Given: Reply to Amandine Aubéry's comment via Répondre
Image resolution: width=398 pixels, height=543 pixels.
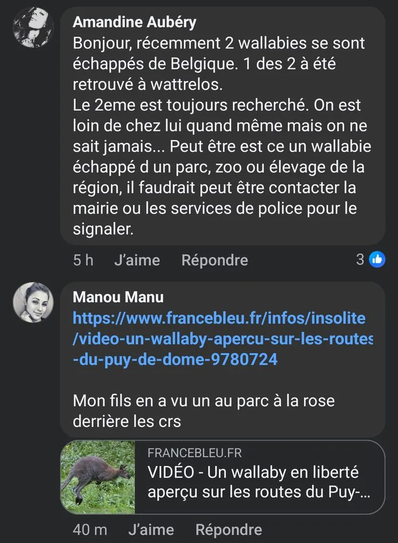Looking at the screenshot, I should pyautogui.click(x=215, y=260).
